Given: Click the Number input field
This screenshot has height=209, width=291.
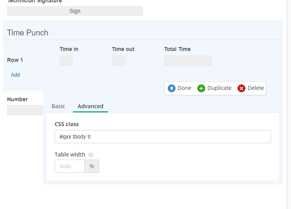Looking at the screenshot, I should coord(25,110).
